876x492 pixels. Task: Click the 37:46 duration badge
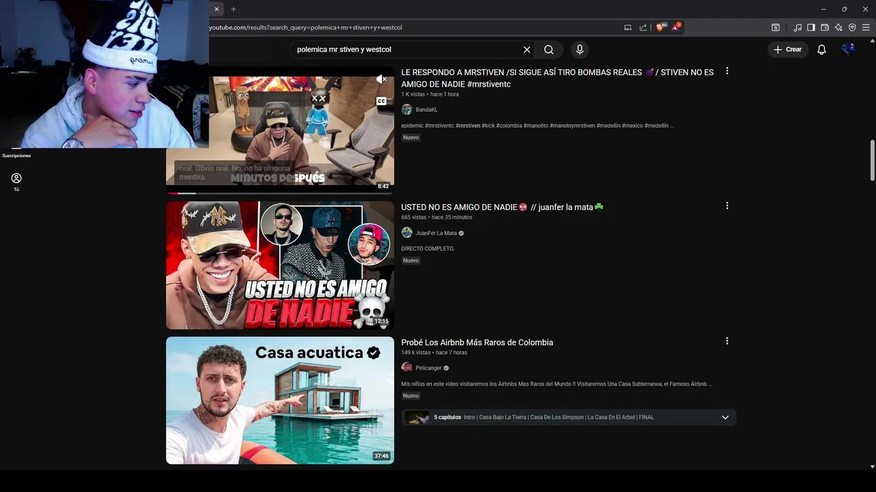381,456
